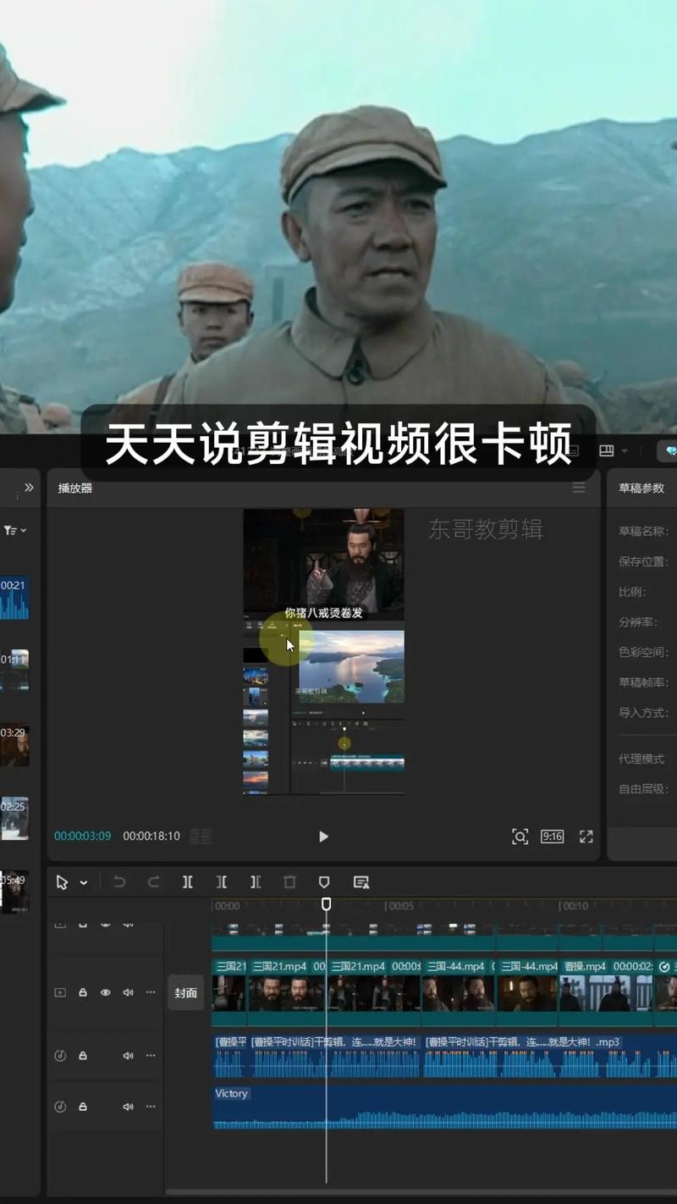This screenshot has width=677, height=1204.
Task: Select media thumbnail labeled 03:29
Action: 14,744
